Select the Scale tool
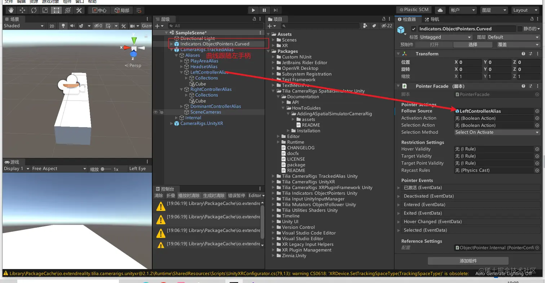The height and width of the screenshot is (283, 545). point(45,10)
